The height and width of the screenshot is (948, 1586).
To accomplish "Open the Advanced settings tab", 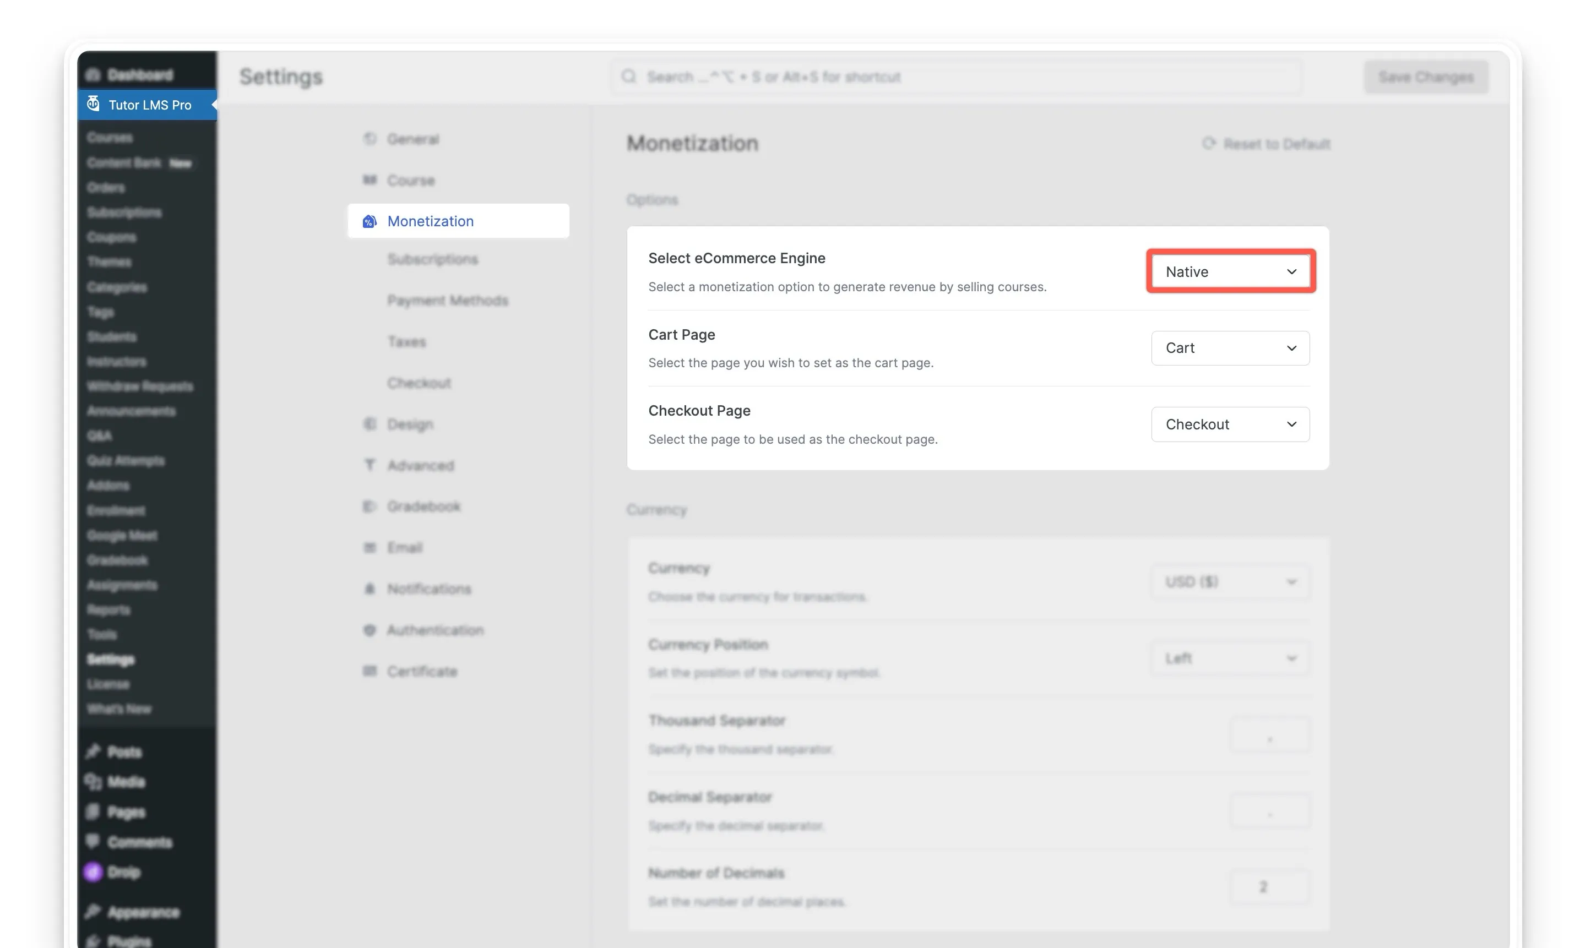I will 421,465.
